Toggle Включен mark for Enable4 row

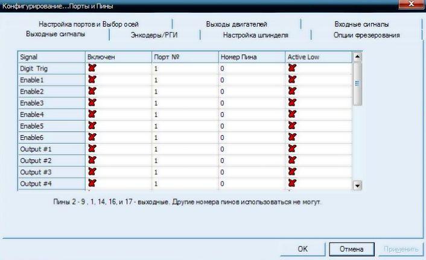[93, 114]
